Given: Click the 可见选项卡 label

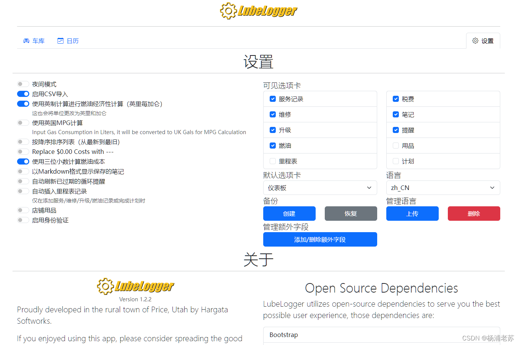Looking at the screenshot, I should (x=282, y=85).
